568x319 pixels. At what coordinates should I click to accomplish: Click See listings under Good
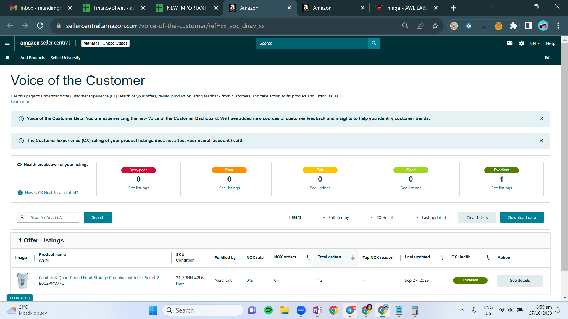(x=411, y=188)
